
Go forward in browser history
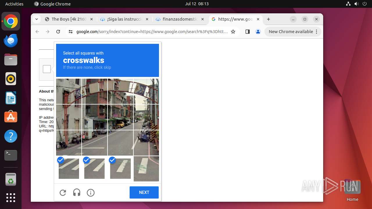[x=48, y=32]
